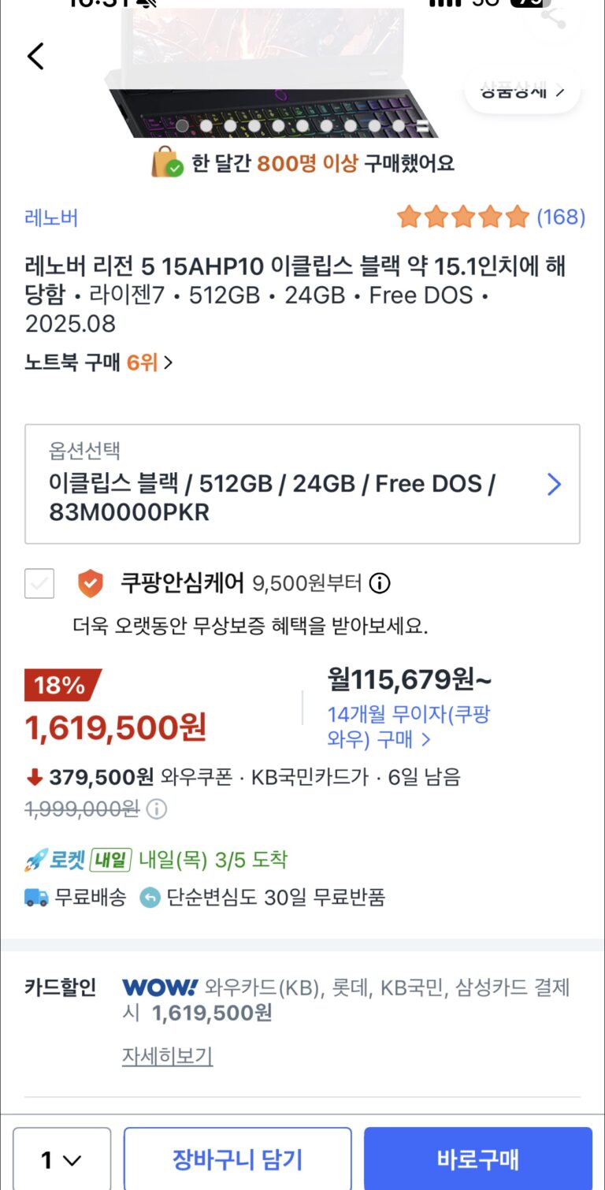Tap the free return circular arrow icon
This screenshot has height=1190, width=605.
(x=150, y=897)
